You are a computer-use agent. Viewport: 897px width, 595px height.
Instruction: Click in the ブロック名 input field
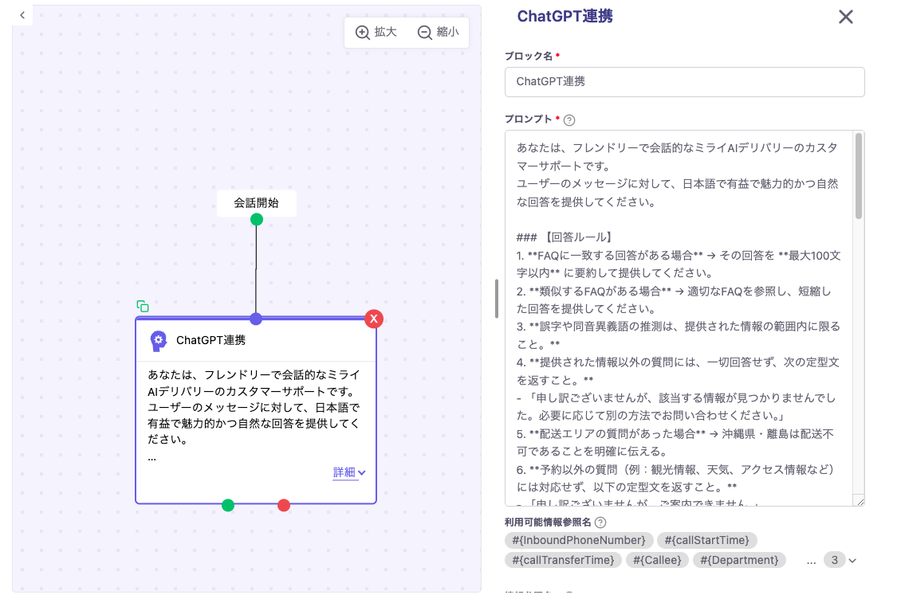[684, 82]
